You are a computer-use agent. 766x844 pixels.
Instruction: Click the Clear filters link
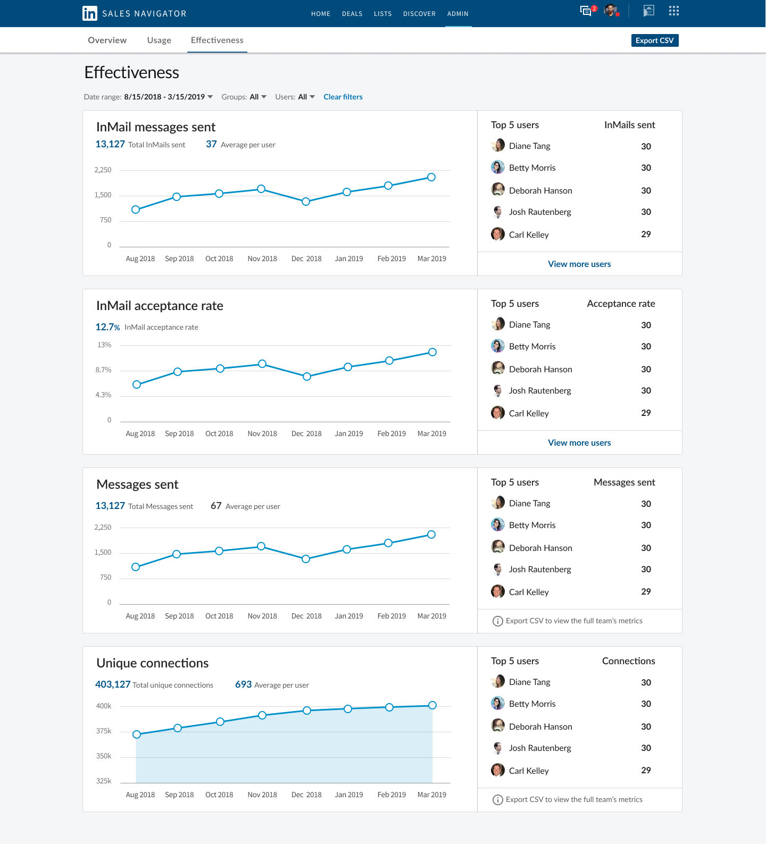click(x=343, y=97)
